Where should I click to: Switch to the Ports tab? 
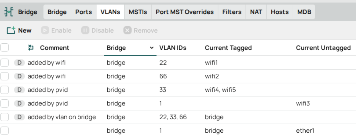coord(83,12)
